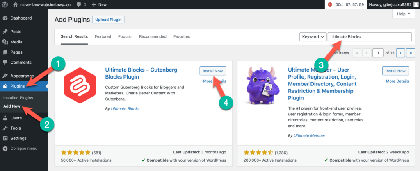The width and height of the screenshot is (420, 171).
Task: Switch to the Popular tab
Action: [x=125, y=36]
